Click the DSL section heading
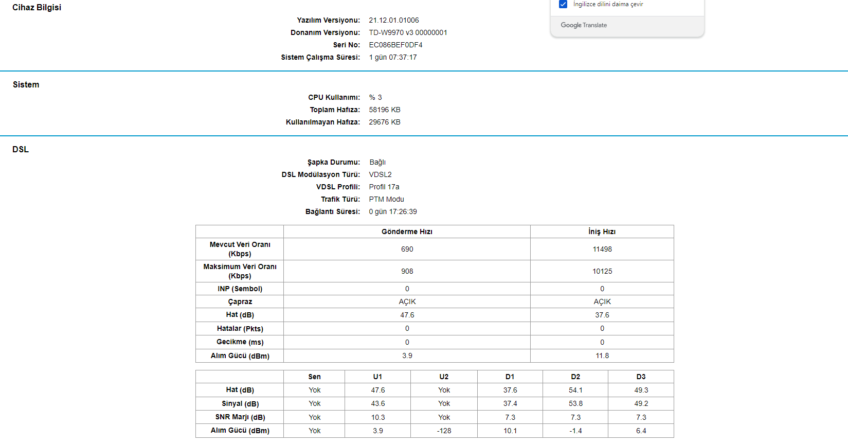This screenshot has width=848, height=444. pos(21,149)
